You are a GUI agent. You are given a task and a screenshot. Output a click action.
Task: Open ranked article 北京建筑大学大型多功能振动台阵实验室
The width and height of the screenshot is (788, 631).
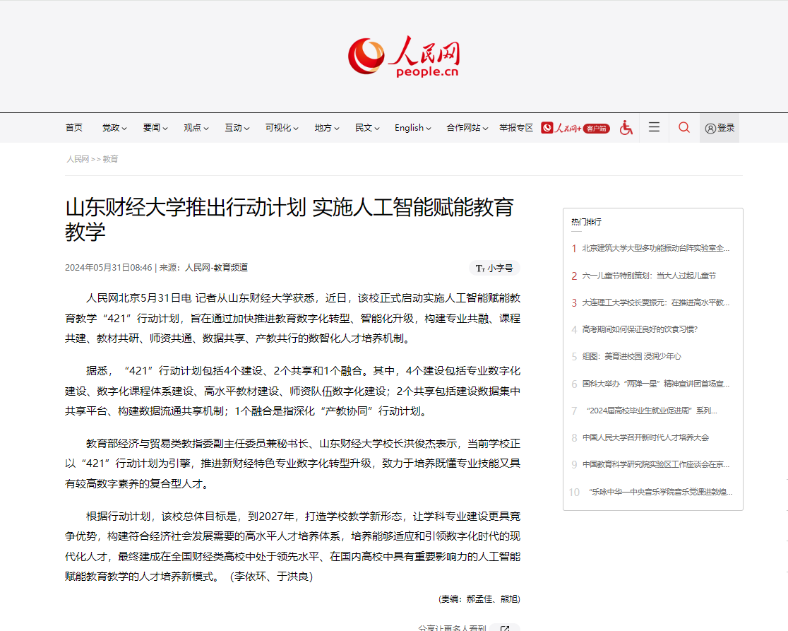[656, 248]
